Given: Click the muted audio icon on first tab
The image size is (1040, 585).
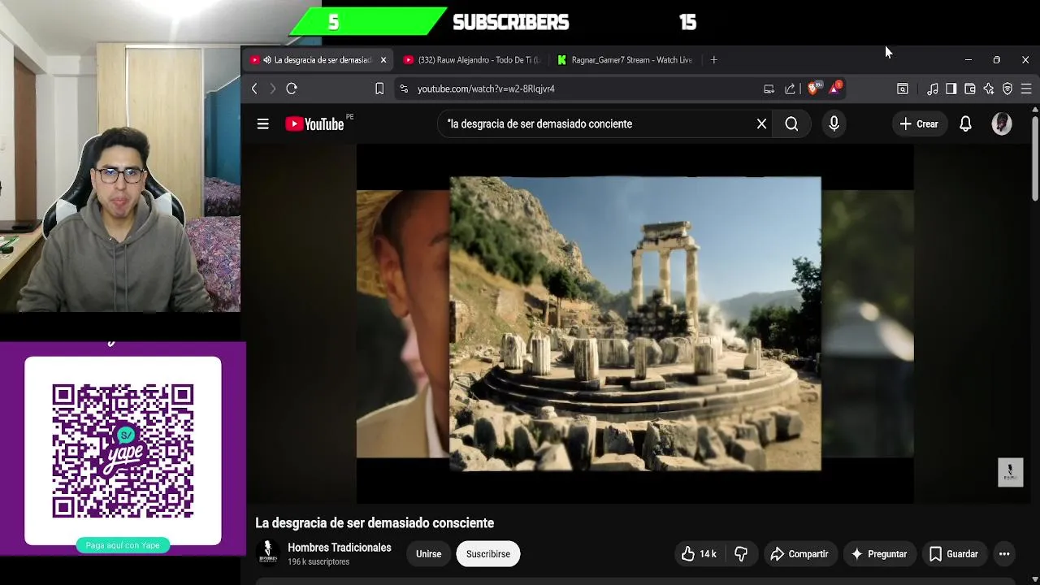Looking at the screenshot, I should point(267,60).
